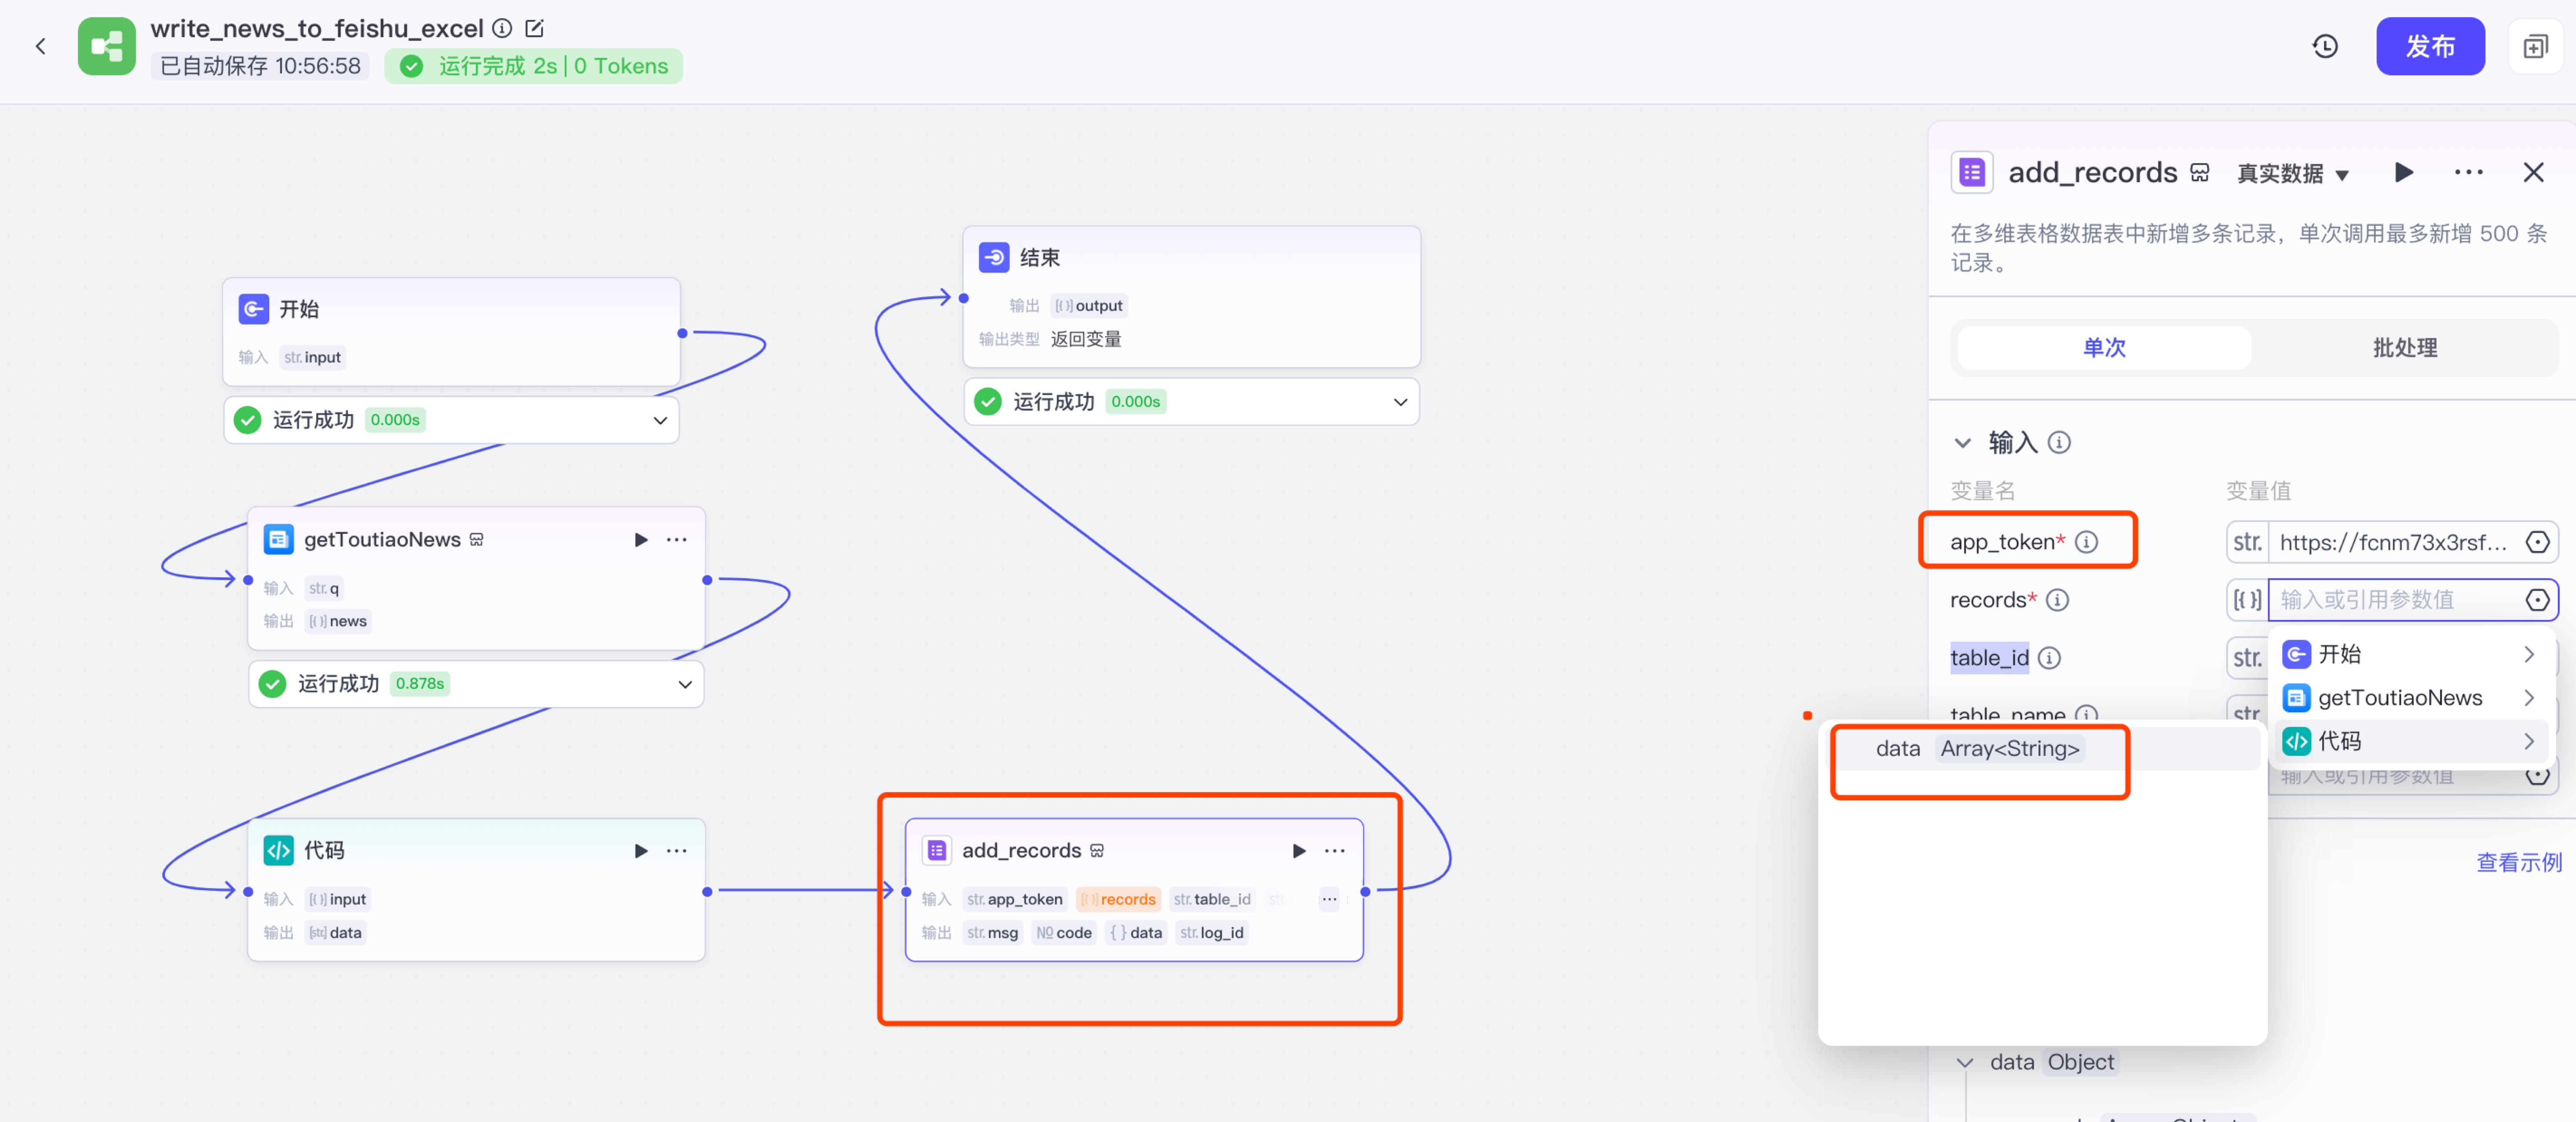The image size is (2576, 1122).
Task: Collapse the 输入 section
Action: pos(1962,442)
